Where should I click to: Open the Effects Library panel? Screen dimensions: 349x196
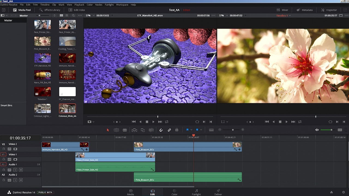tap(49, 10)
